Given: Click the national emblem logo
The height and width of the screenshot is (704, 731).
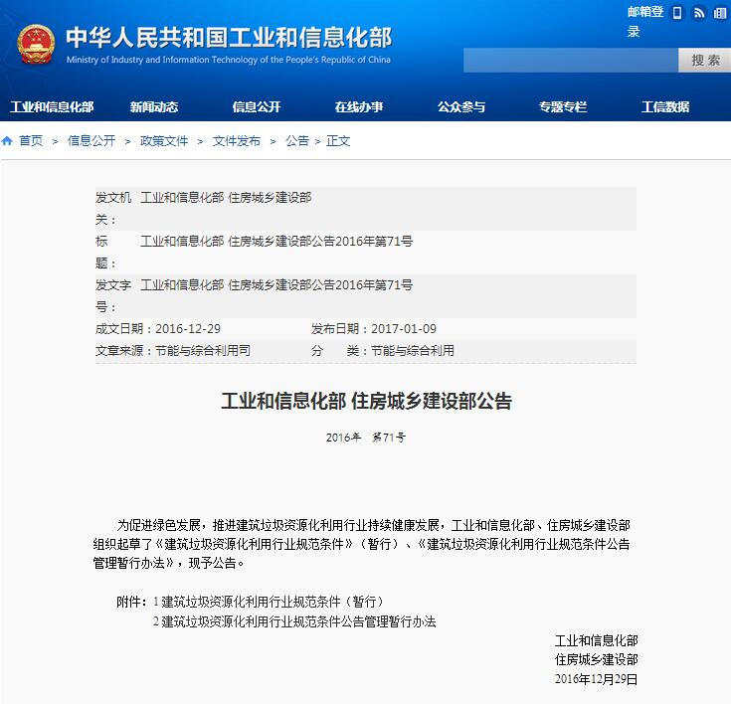Looking at the screenshot, I should tap(36, 45).
